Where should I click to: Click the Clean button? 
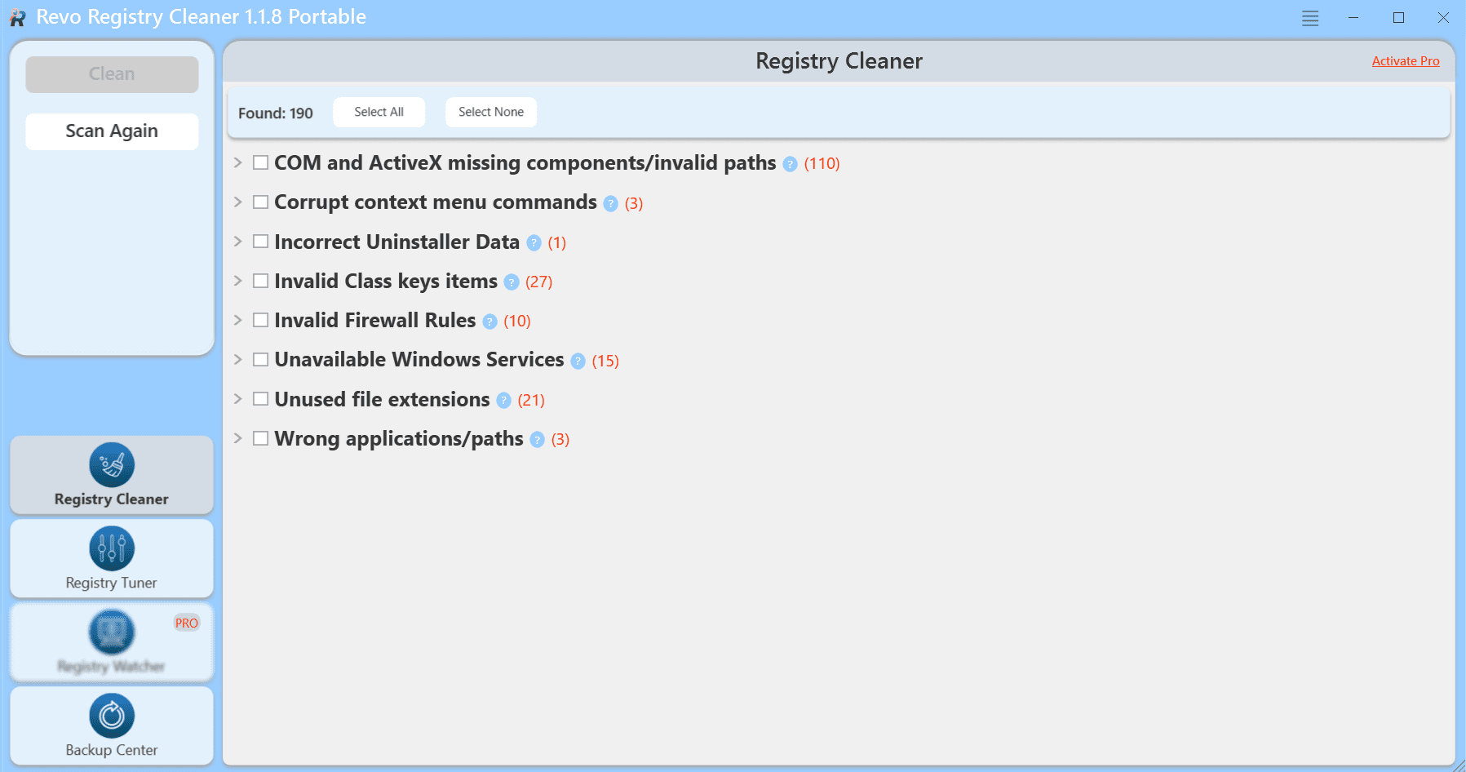coord(112,74)
